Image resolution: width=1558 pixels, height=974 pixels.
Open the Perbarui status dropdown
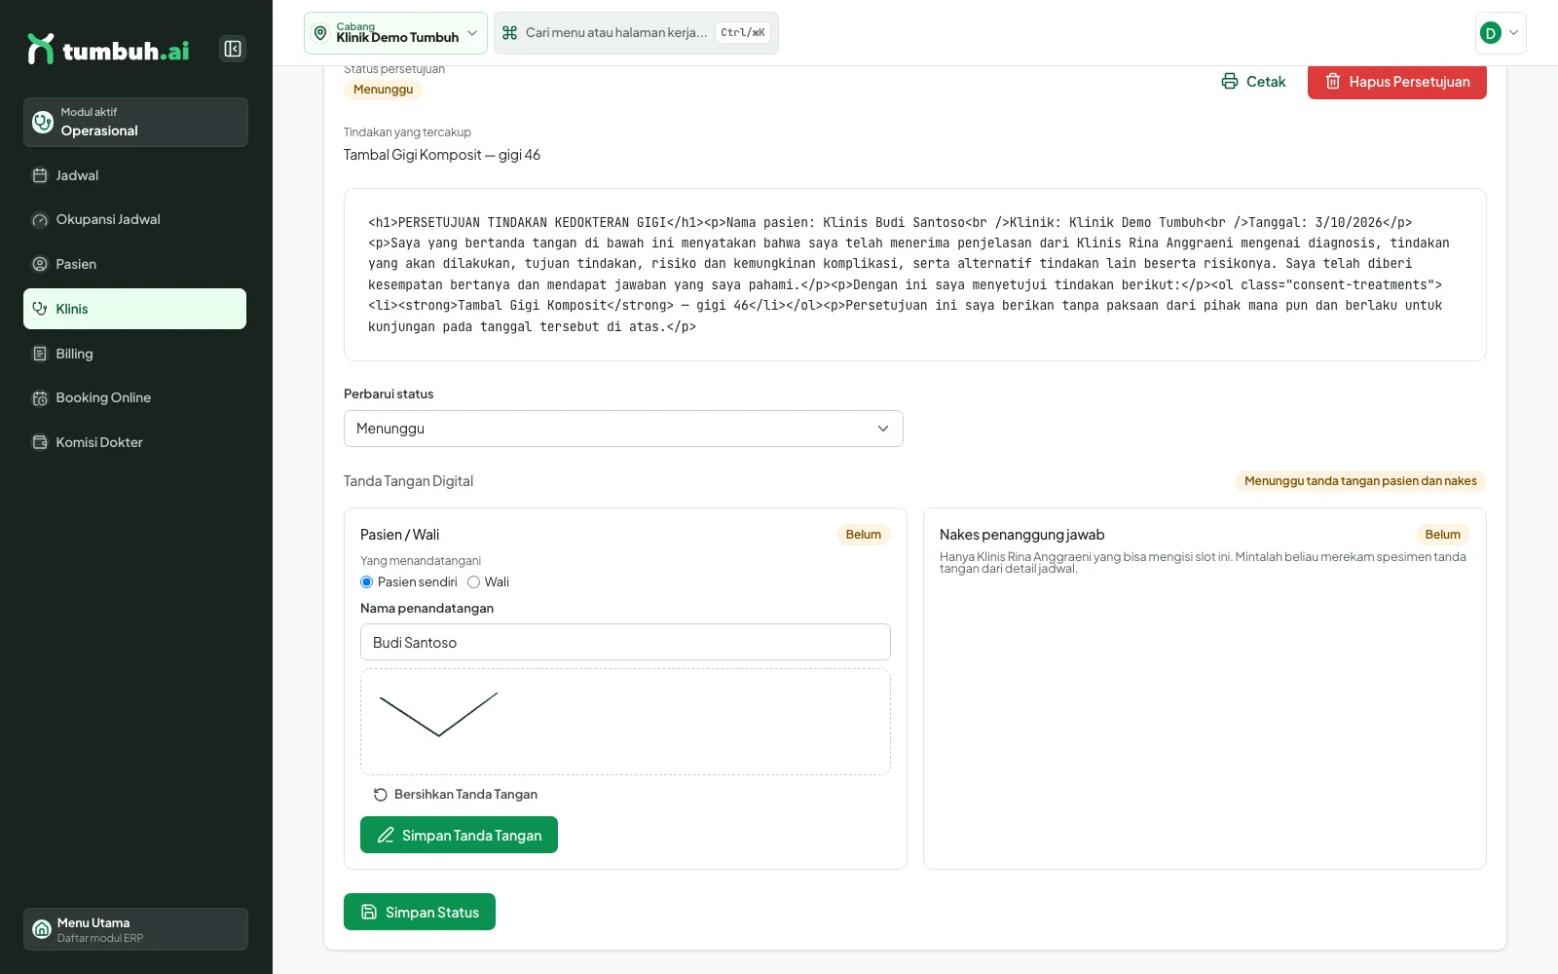click(623, 429)
